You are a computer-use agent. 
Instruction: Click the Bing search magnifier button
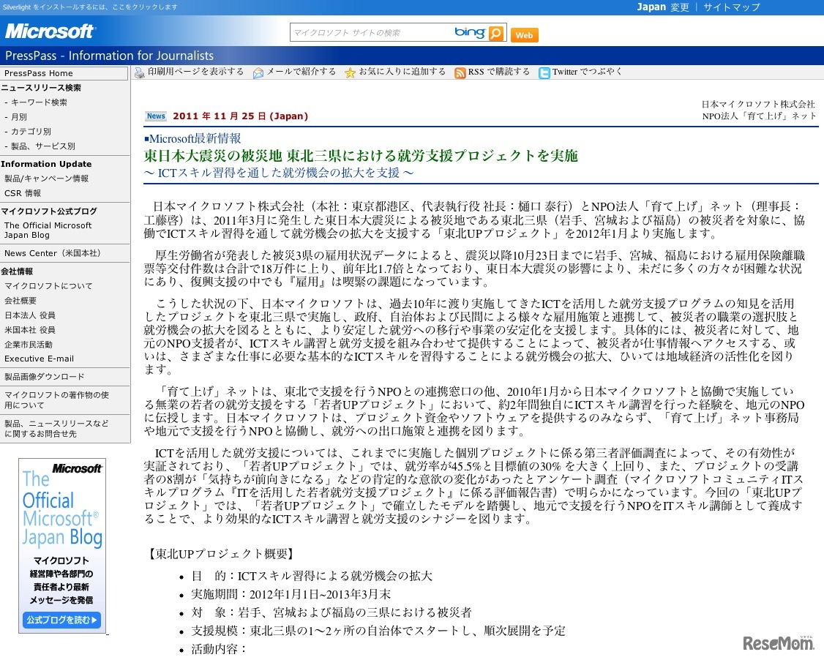[496, 33]
